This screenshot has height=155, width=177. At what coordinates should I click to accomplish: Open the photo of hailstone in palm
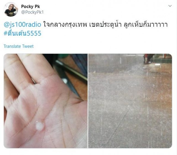point(46,101)
